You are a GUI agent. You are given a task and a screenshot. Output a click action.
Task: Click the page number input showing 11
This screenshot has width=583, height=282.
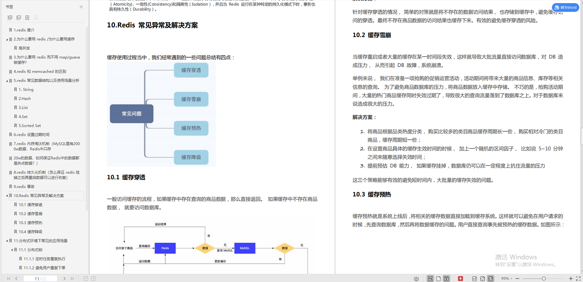point(41,278)
